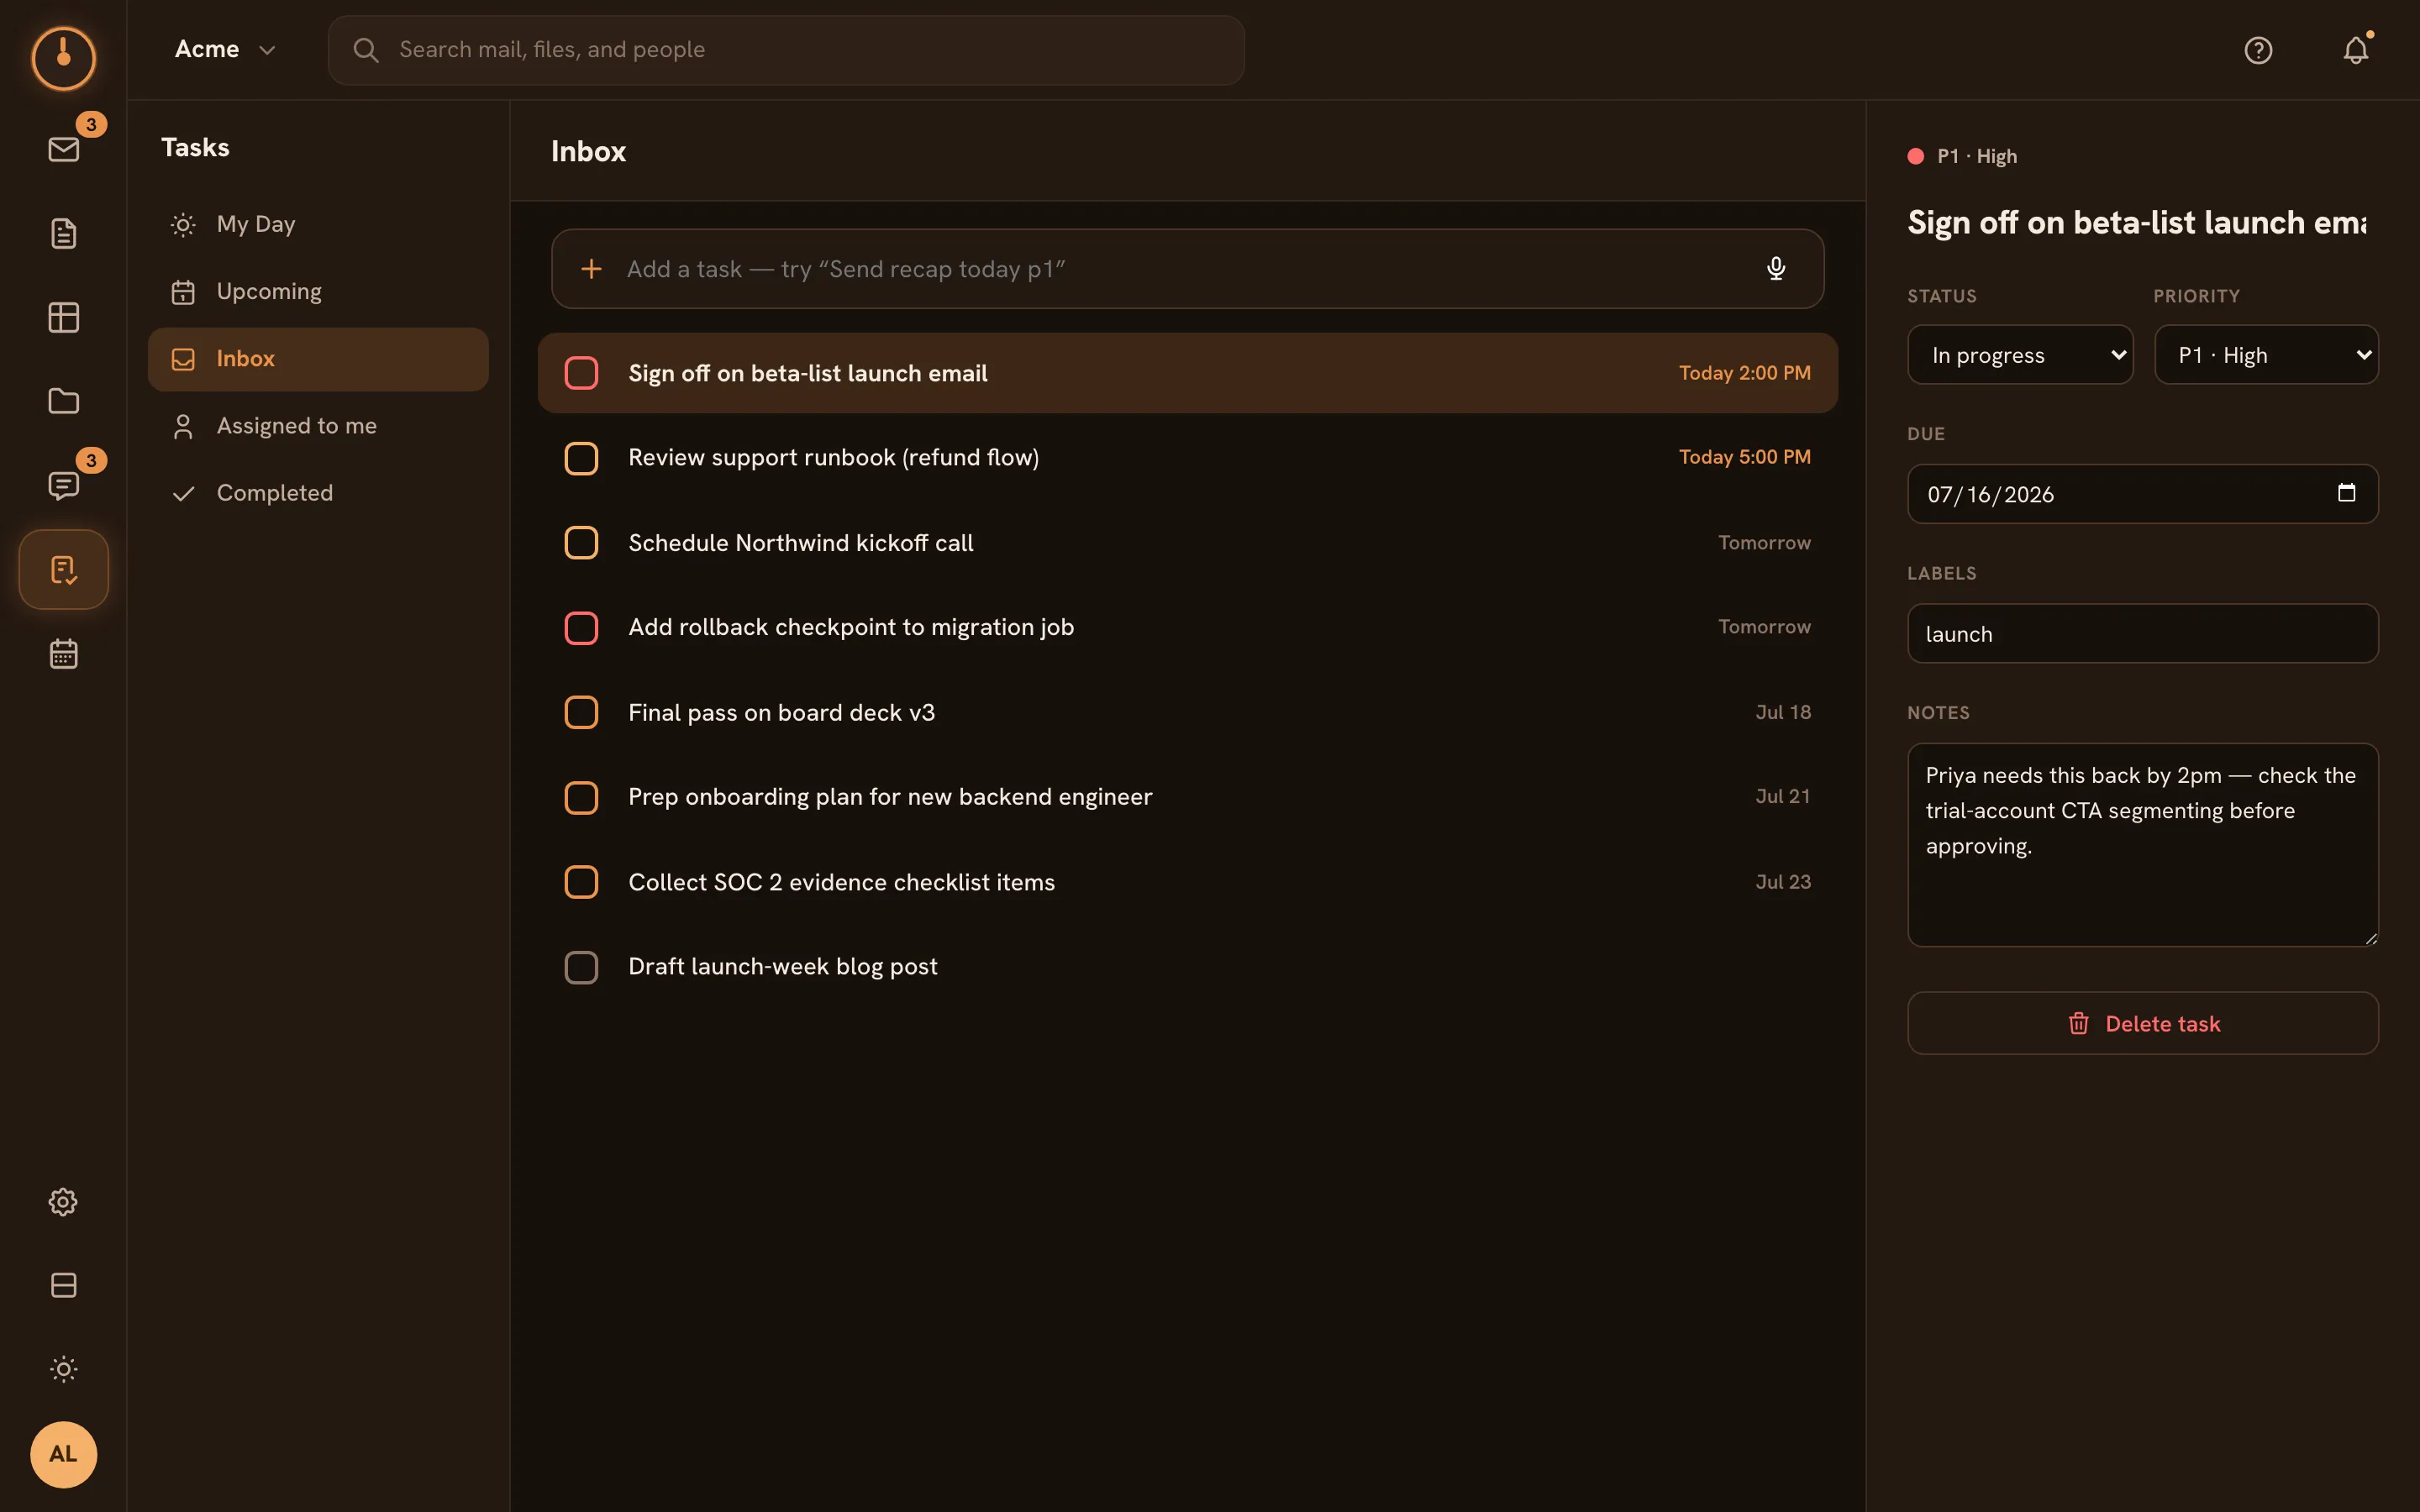Toggle the light theme sun icon
2420x1512 pixels.
coord(63,1369)
